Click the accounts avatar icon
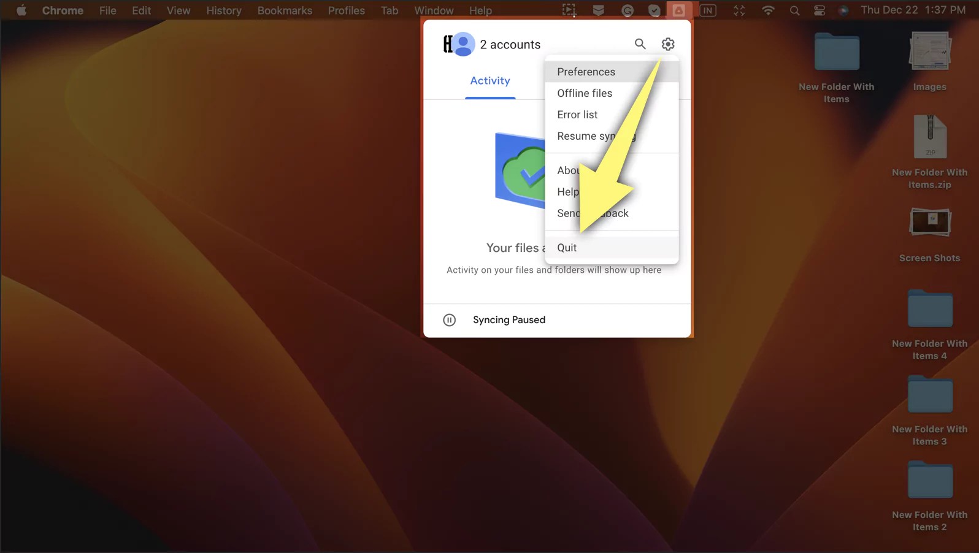Image resolution: width=979 pixels, height=553 pixels. click(x=459, y=44)
